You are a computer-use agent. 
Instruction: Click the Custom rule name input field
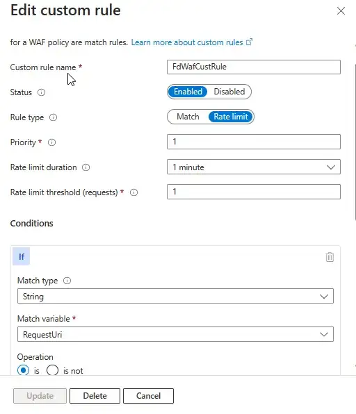click(254, 67)
